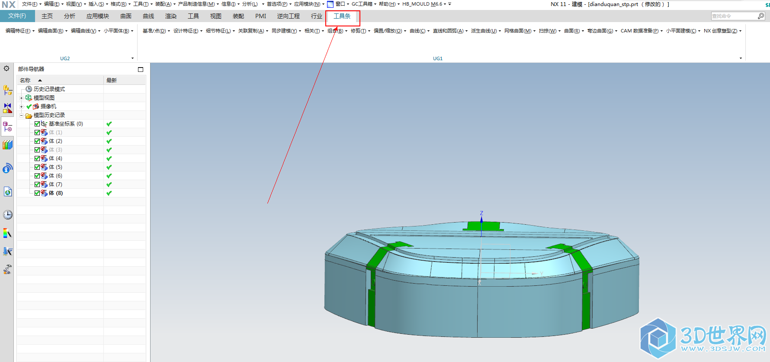
Task: Open the Assembly Navigator sidebar tab
Action: [7, 90]
